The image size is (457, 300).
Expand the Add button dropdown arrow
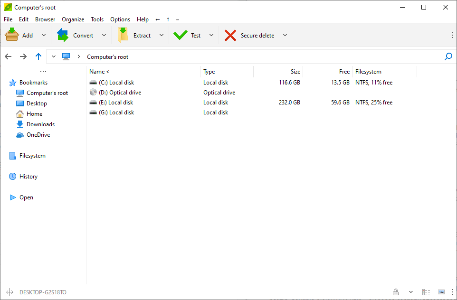click(x=44, y=35)
